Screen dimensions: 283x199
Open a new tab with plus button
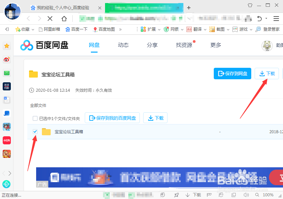189,8
